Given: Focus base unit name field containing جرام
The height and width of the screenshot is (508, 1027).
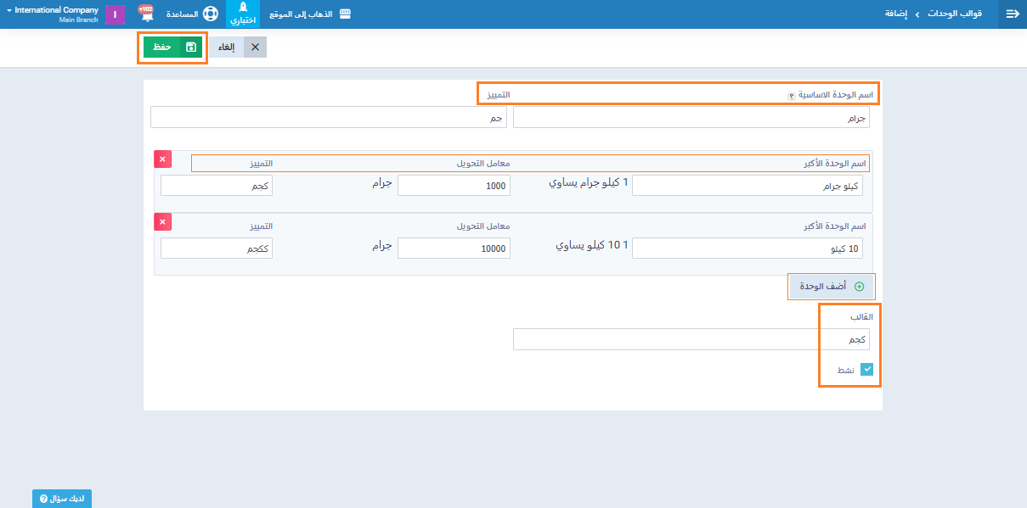Looking at the screenshot, I should 691,118.
